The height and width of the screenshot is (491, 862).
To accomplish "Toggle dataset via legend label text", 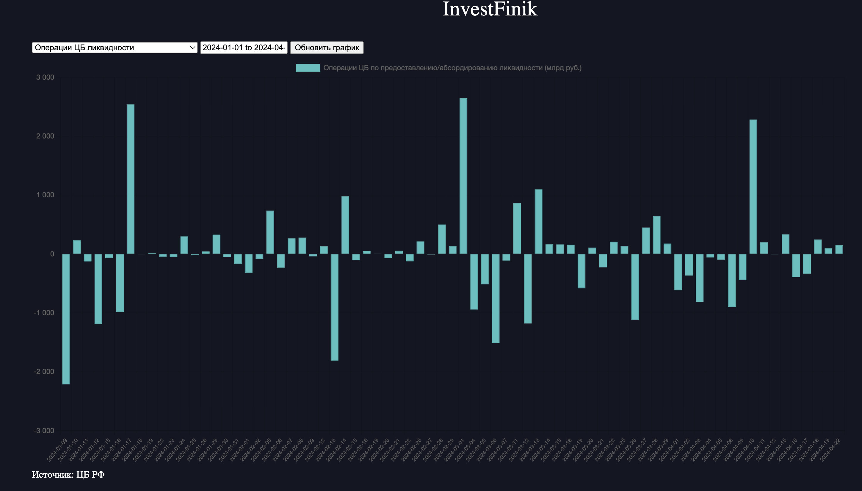I will (452, 68).
